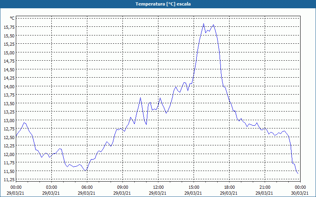Select the 13,00 axis value
Screen dimensions: 316x197
coord(9,120)
